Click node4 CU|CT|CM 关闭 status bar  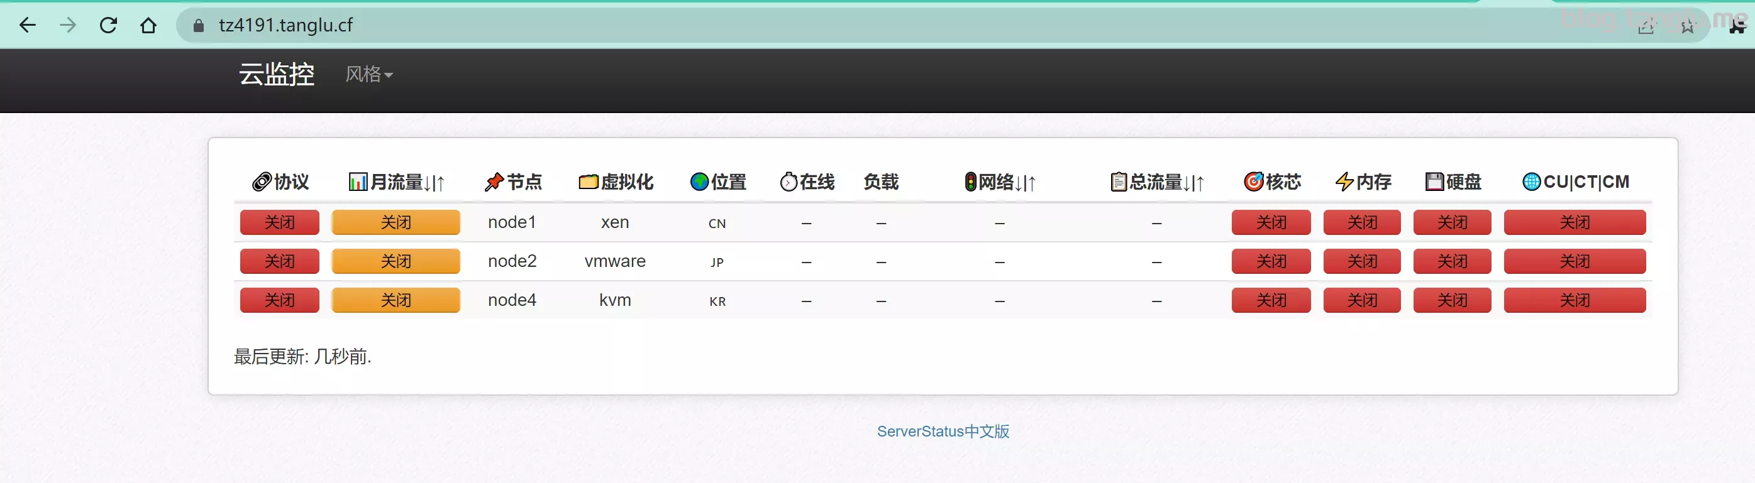[x=1575, y=300]
